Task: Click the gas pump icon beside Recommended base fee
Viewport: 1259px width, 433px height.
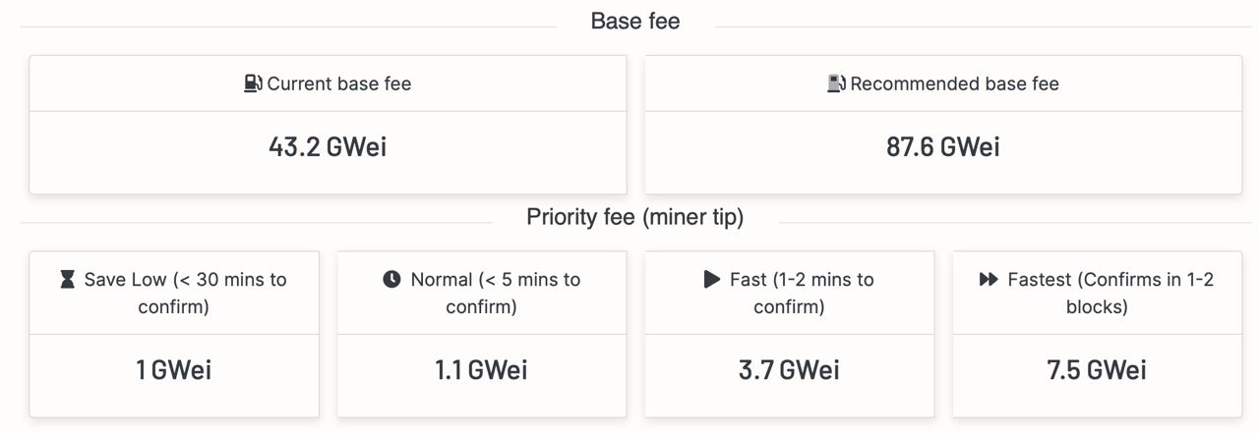Action: coord(836,83)
